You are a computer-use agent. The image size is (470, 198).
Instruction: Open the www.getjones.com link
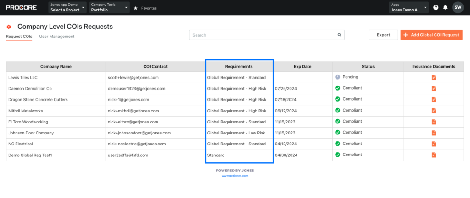235,176
